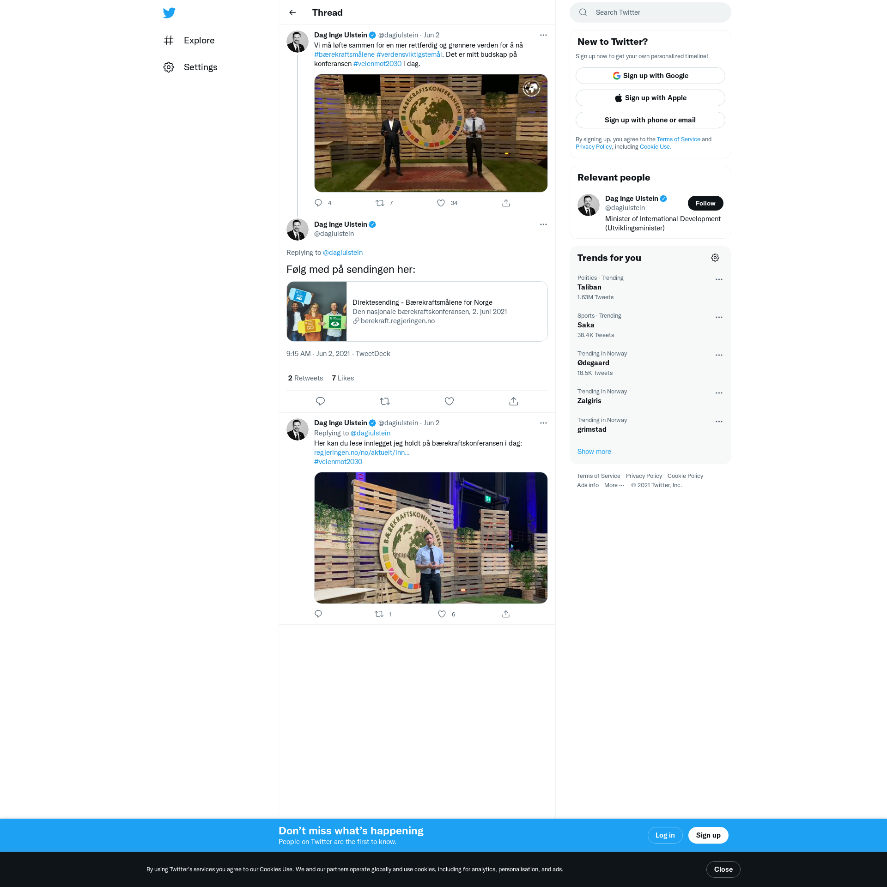Open more options for Taliban trend

click(x=719, y=279)
